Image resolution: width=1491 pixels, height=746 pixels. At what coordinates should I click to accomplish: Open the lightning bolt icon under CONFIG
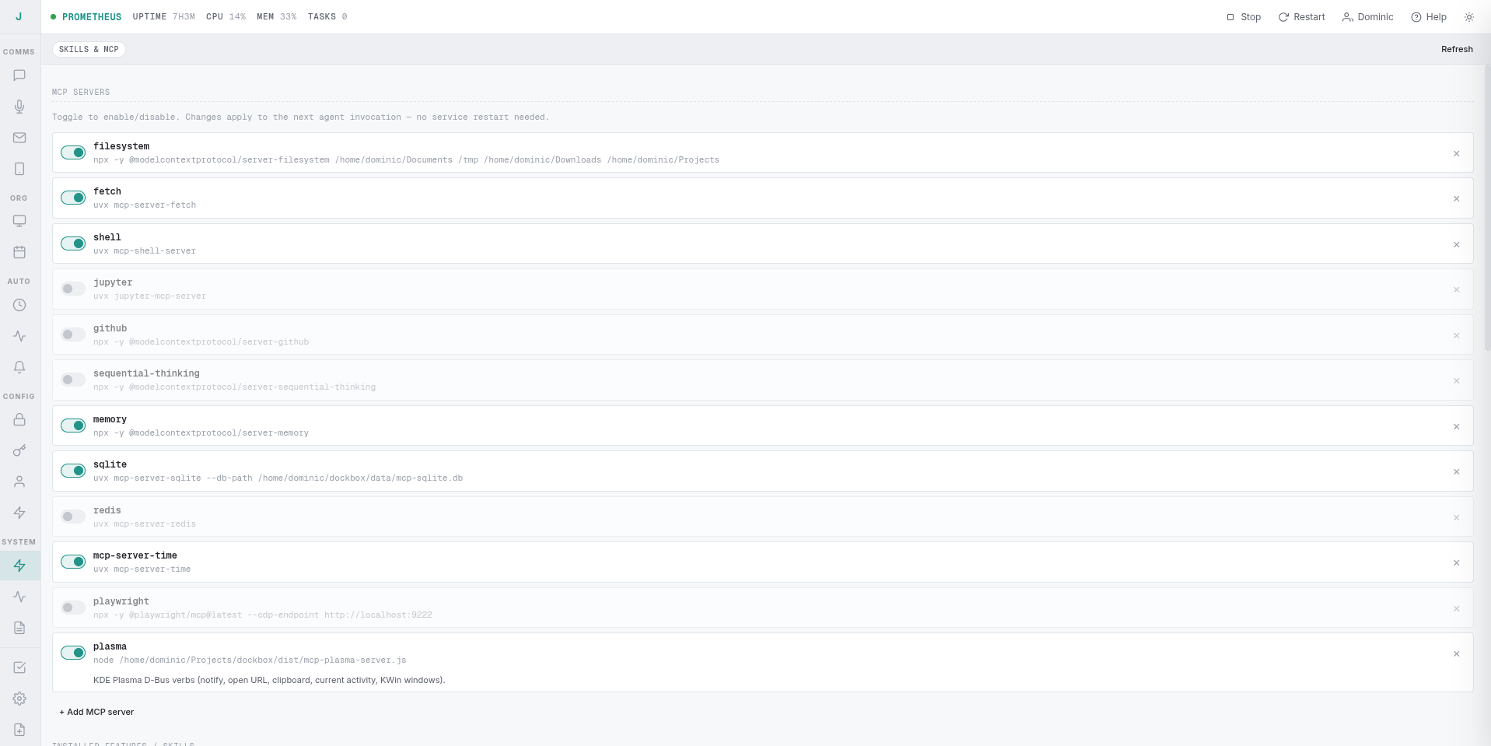click(19, 513)
